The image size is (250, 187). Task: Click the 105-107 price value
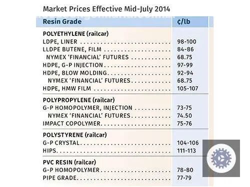(187, 88)
